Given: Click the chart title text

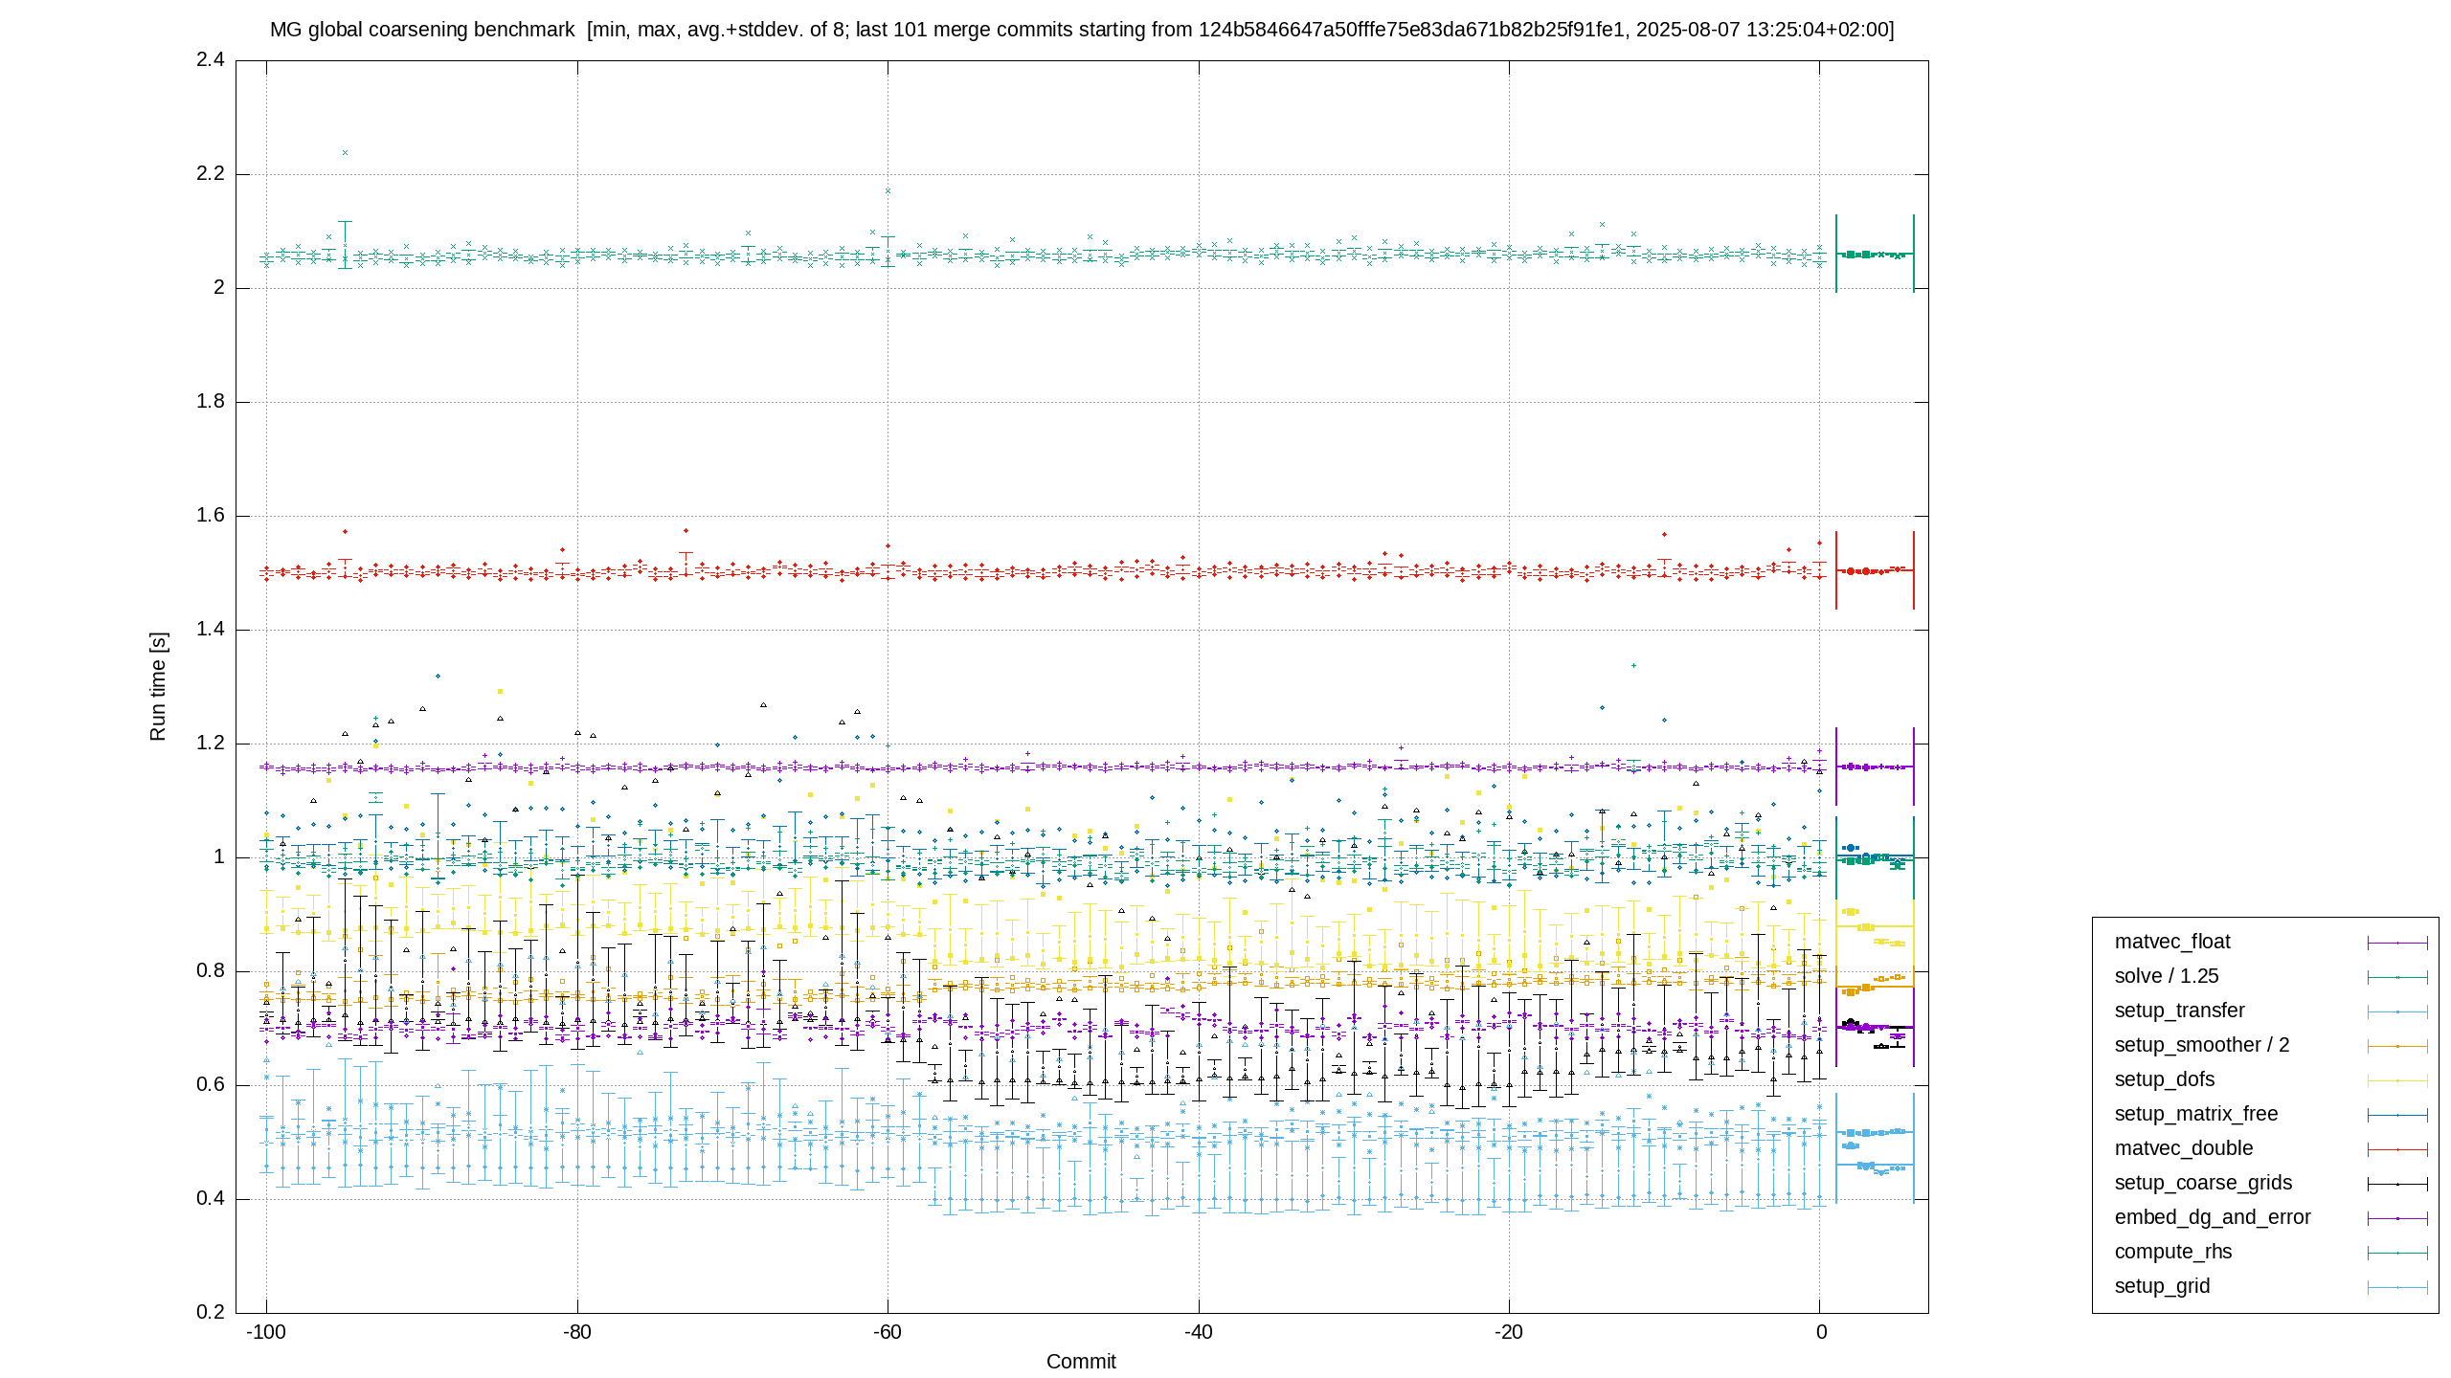Looking at the screenshot, I should (1082, 30).
